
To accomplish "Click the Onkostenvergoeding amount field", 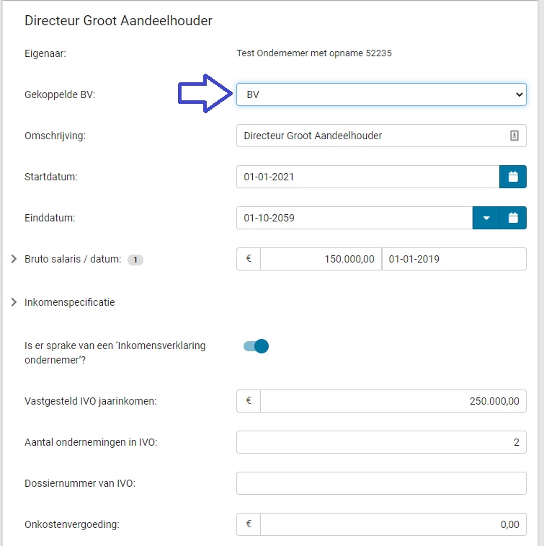I will 393,524.
